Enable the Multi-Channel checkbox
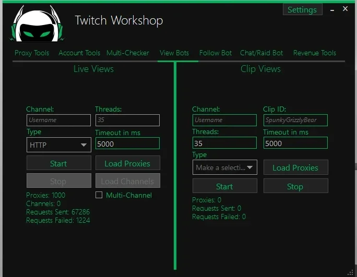The image size is (357, 277). click(x=99, y=195)
